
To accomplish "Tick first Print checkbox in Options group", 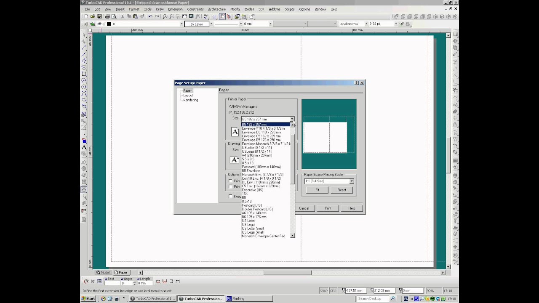I will 230,181.
